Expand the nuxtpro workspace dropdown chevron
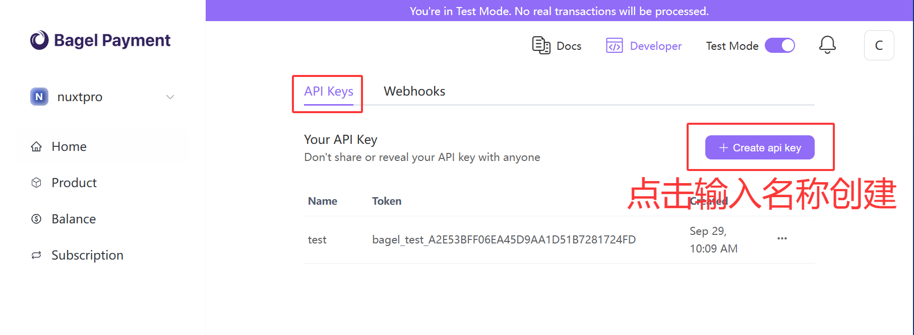The width and height of the screenshot is (914, 335). tap(170, 97)
